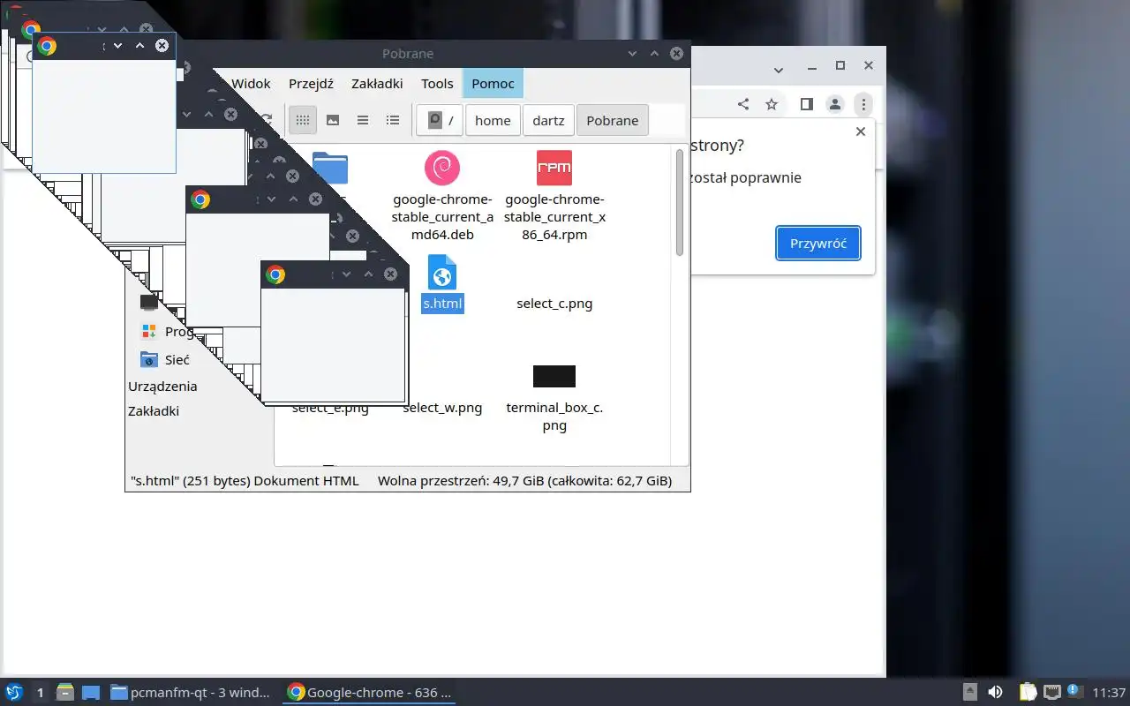The height and width of the screenshot is (706, 1130).
Task: Maximize the main Chrome window
Action: (840, 66)
